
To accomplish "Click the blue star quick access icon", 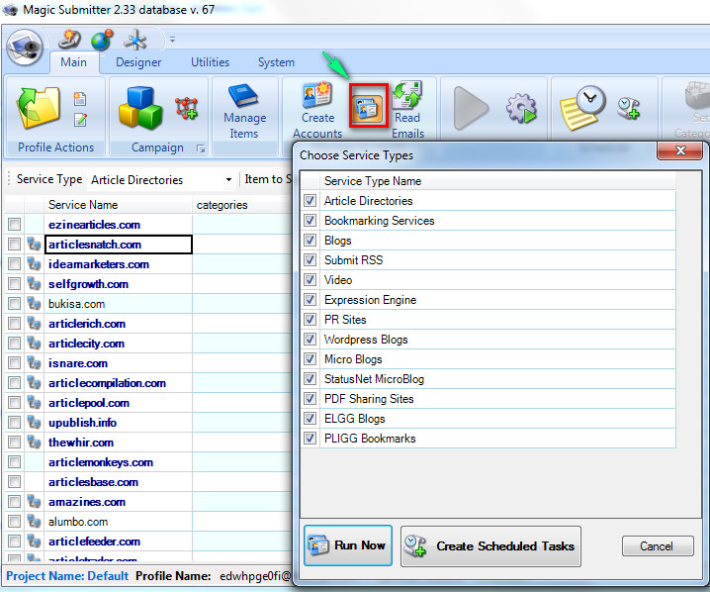I will pos(134,40).
